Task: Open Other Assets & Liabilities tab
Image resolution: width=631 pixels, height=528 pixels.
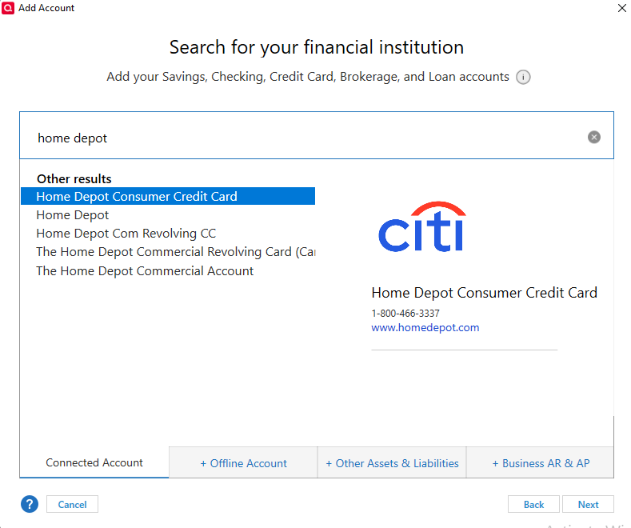Action: click(x=392, y=463)
